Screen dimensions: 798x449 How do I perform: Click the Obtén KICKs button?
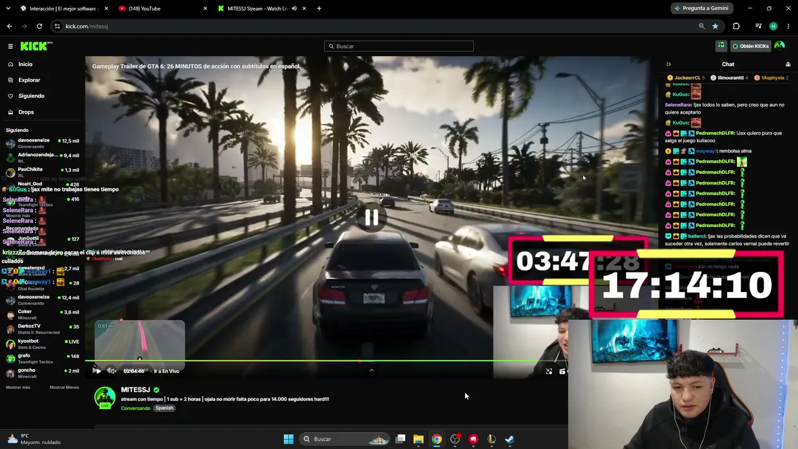pos(751,46)
